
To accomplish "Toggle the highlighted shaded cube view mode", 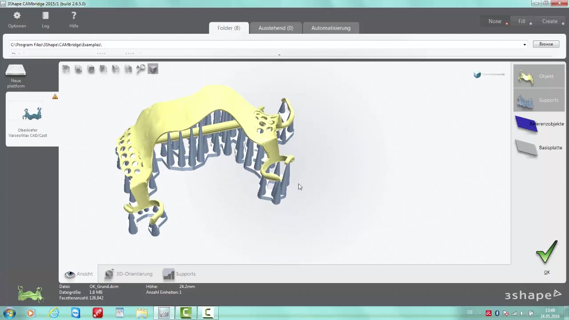I will click(153, 69).
